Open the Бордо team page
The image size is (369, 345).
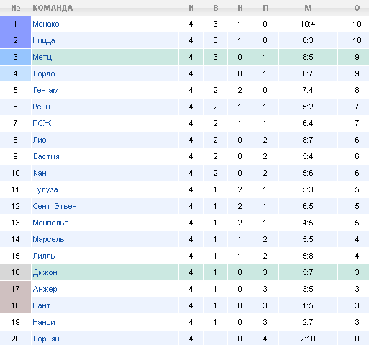pos(44,73)
